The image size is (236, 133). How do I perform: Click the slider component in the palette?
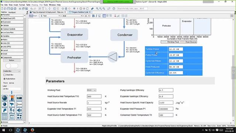tap(11, 92)
